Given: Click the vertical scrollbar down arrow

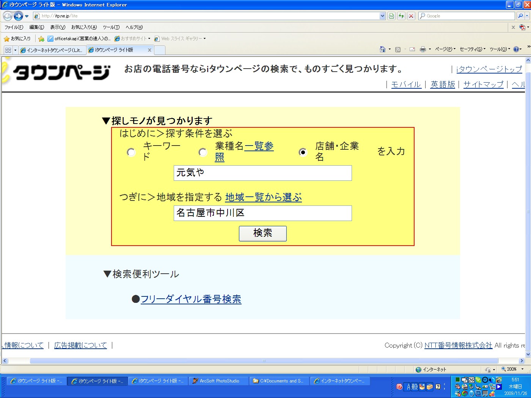Looking at the screenshot, I should pos(528,354).
